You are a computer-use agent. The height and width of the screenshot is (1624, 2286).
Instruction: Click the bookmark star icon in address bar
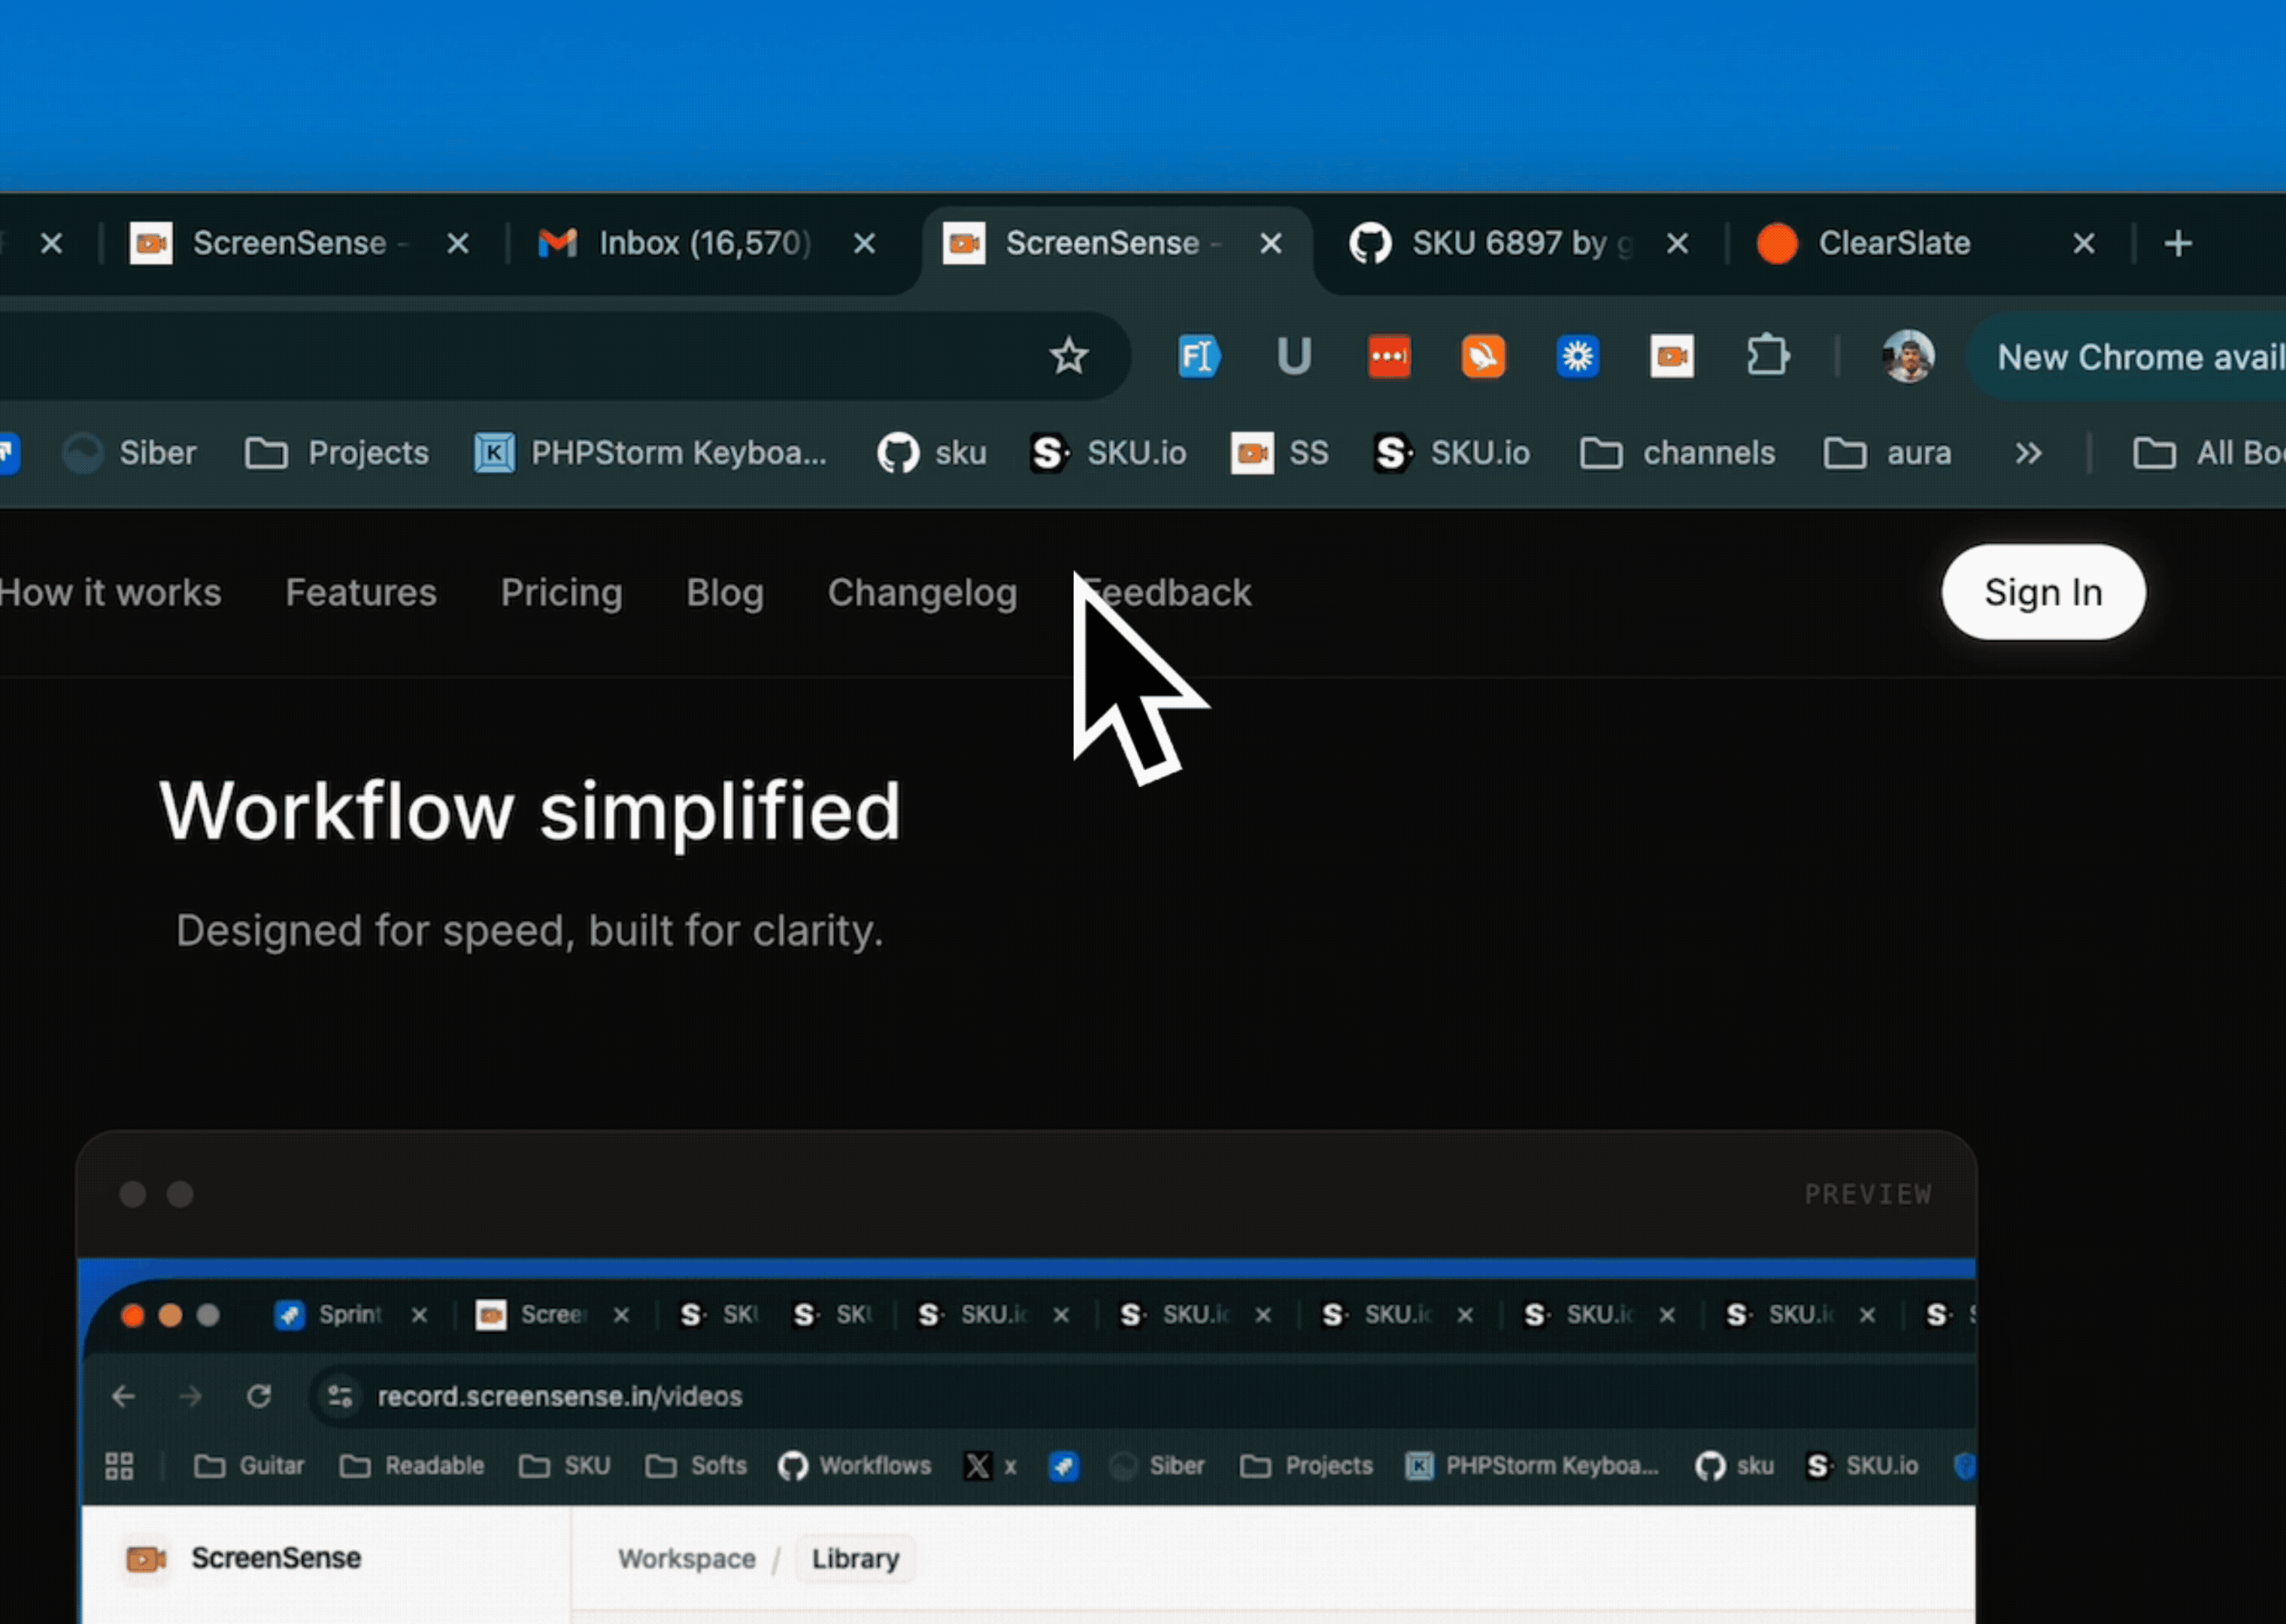(1068, 356)
